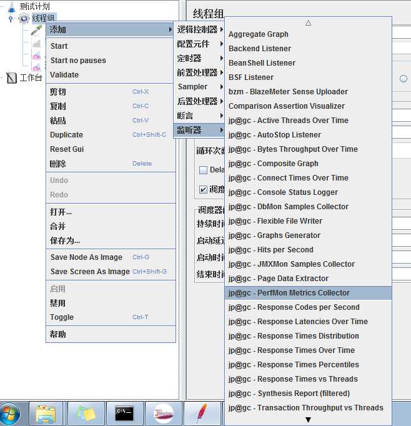Add BeanShell Listener
The height and width of the screenshot is (426, 411).
(x=308, y=63)
